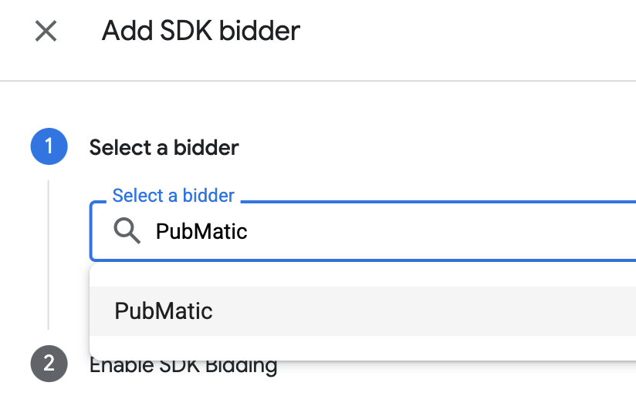Click the 'Add SDK bidder' dialog title
636x396 pixels.
point(201,32)
